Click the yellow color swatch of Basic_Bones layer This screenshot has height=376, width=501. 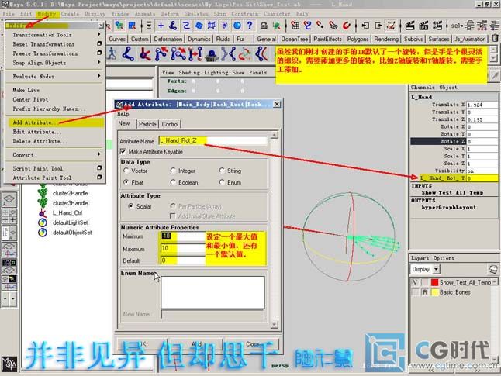434,292
